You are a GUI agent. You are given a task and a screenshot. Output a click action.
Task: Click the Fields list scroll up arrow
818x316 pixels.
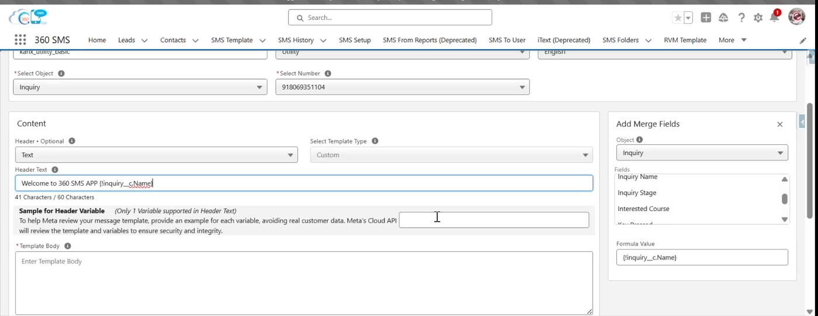(784, 179)
